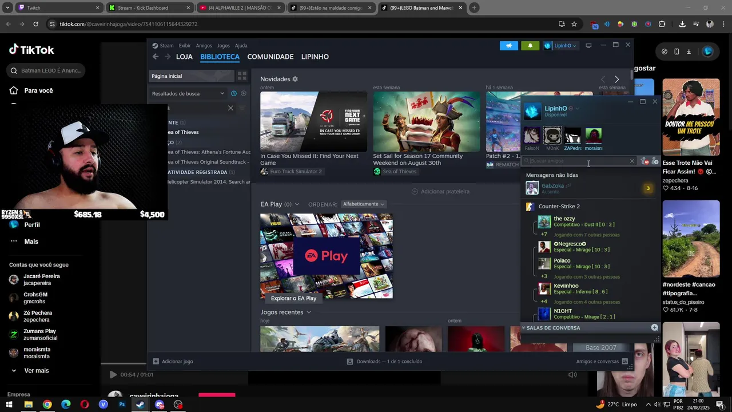Image resolution: width=732 pixels, height=412 pixels.
Task: Clear the library search text
Action: click(230, 108)
